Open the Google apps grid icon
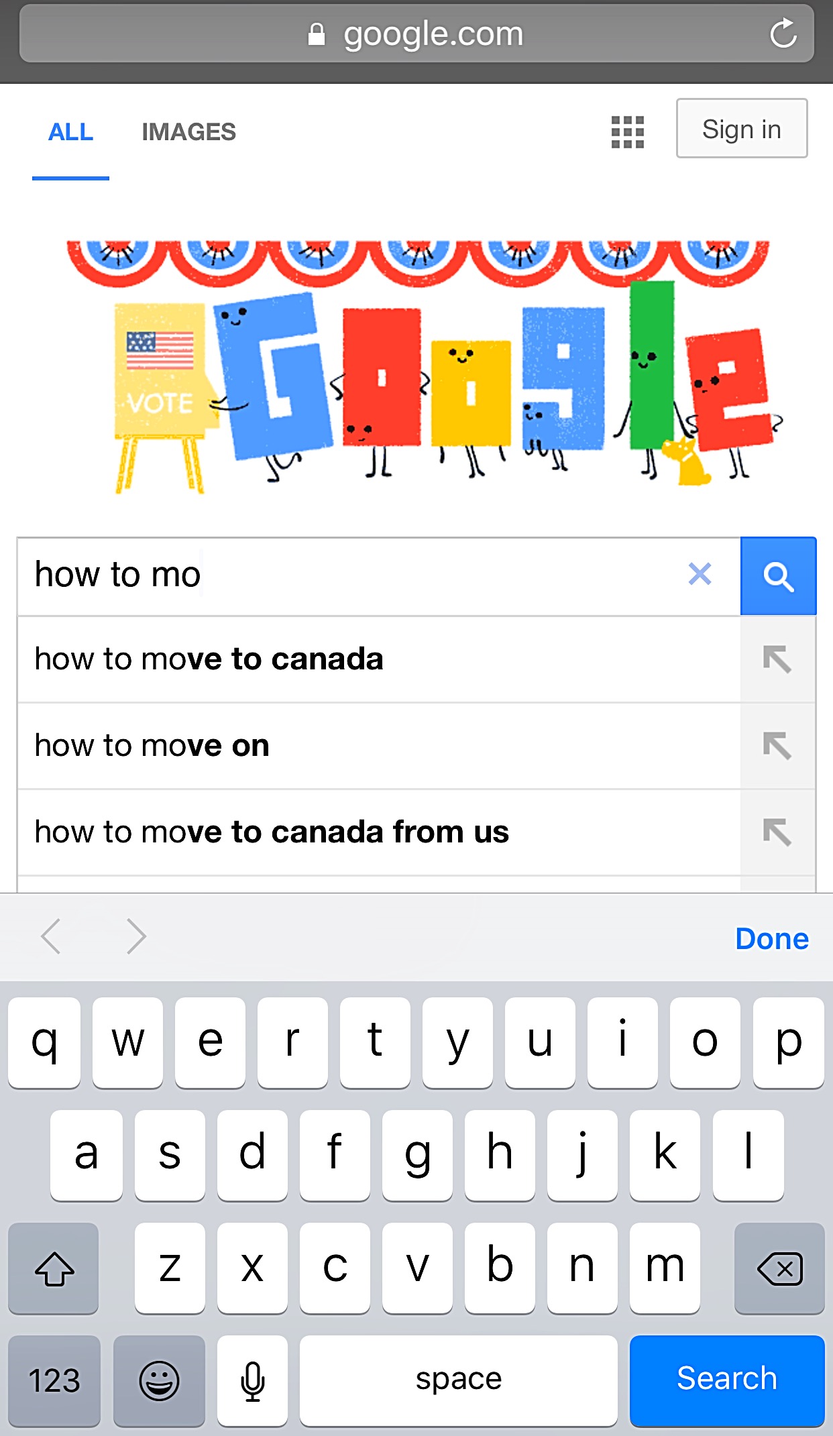The height and width of the screenshot is (1436, 833). pos(628,132)
